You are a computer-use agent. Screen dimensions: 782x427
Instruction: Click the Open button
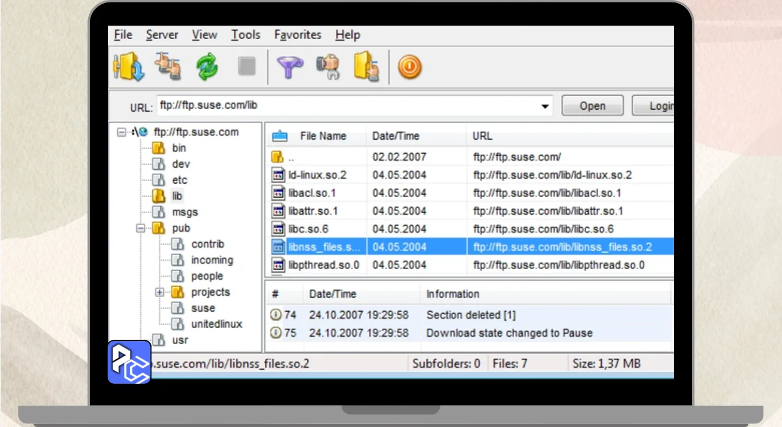[x=592, y=106]
